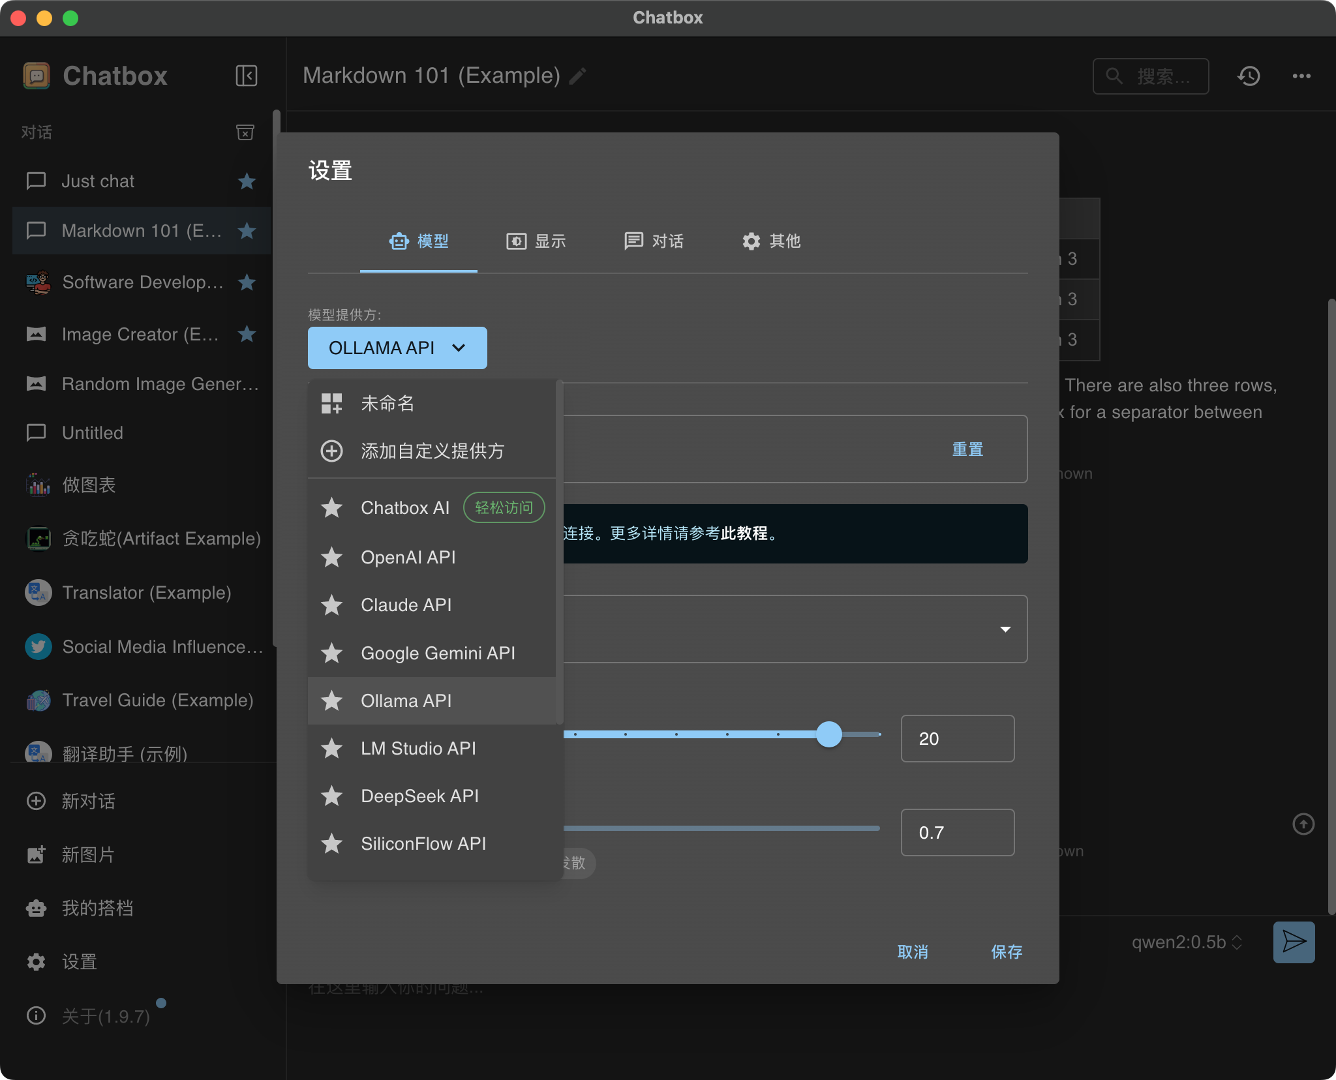Click the three-dots more options icon
This screenshot has height=1080, width=1336.
tap(1301, 76)
